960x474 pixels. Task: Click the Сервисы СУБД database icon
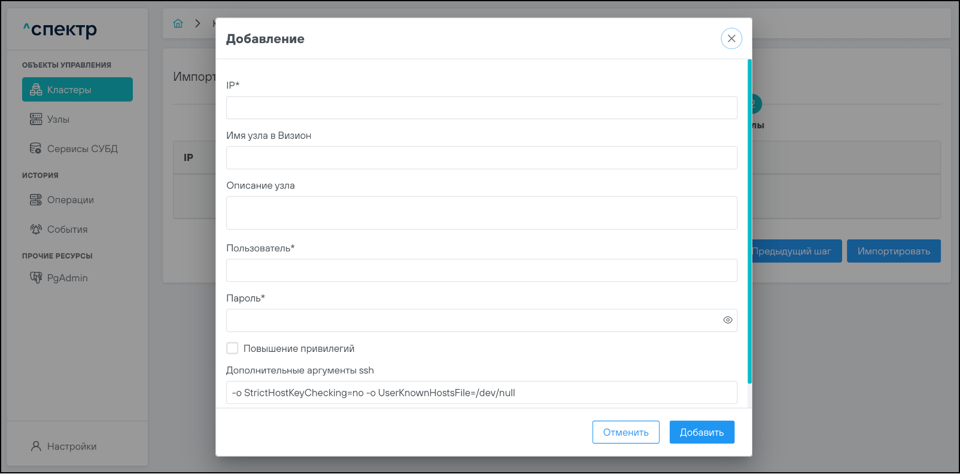click(x=36, y=148)
